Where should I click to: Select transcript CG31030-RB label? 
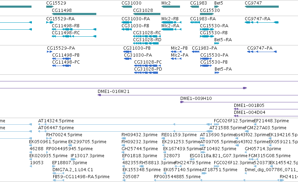point(135,26)
